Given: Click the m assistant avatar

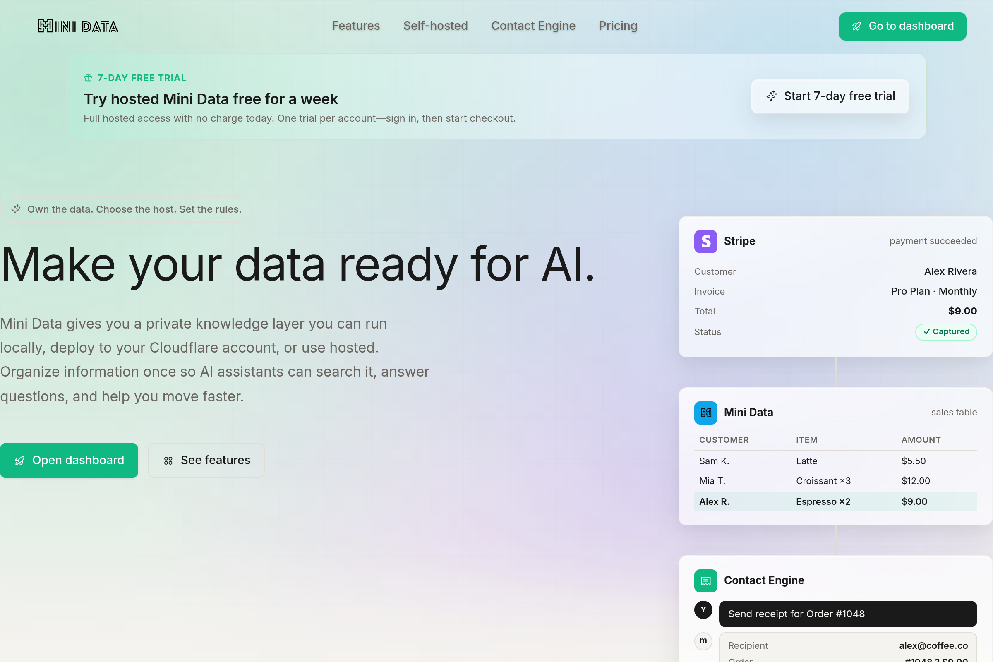Looking at the screenshot, I should pyautogui.click(x=703, y=641).
